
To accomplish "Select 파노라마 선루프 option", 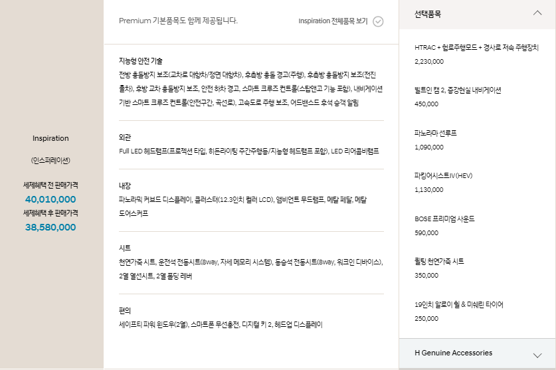I will (x=436, y=133).
